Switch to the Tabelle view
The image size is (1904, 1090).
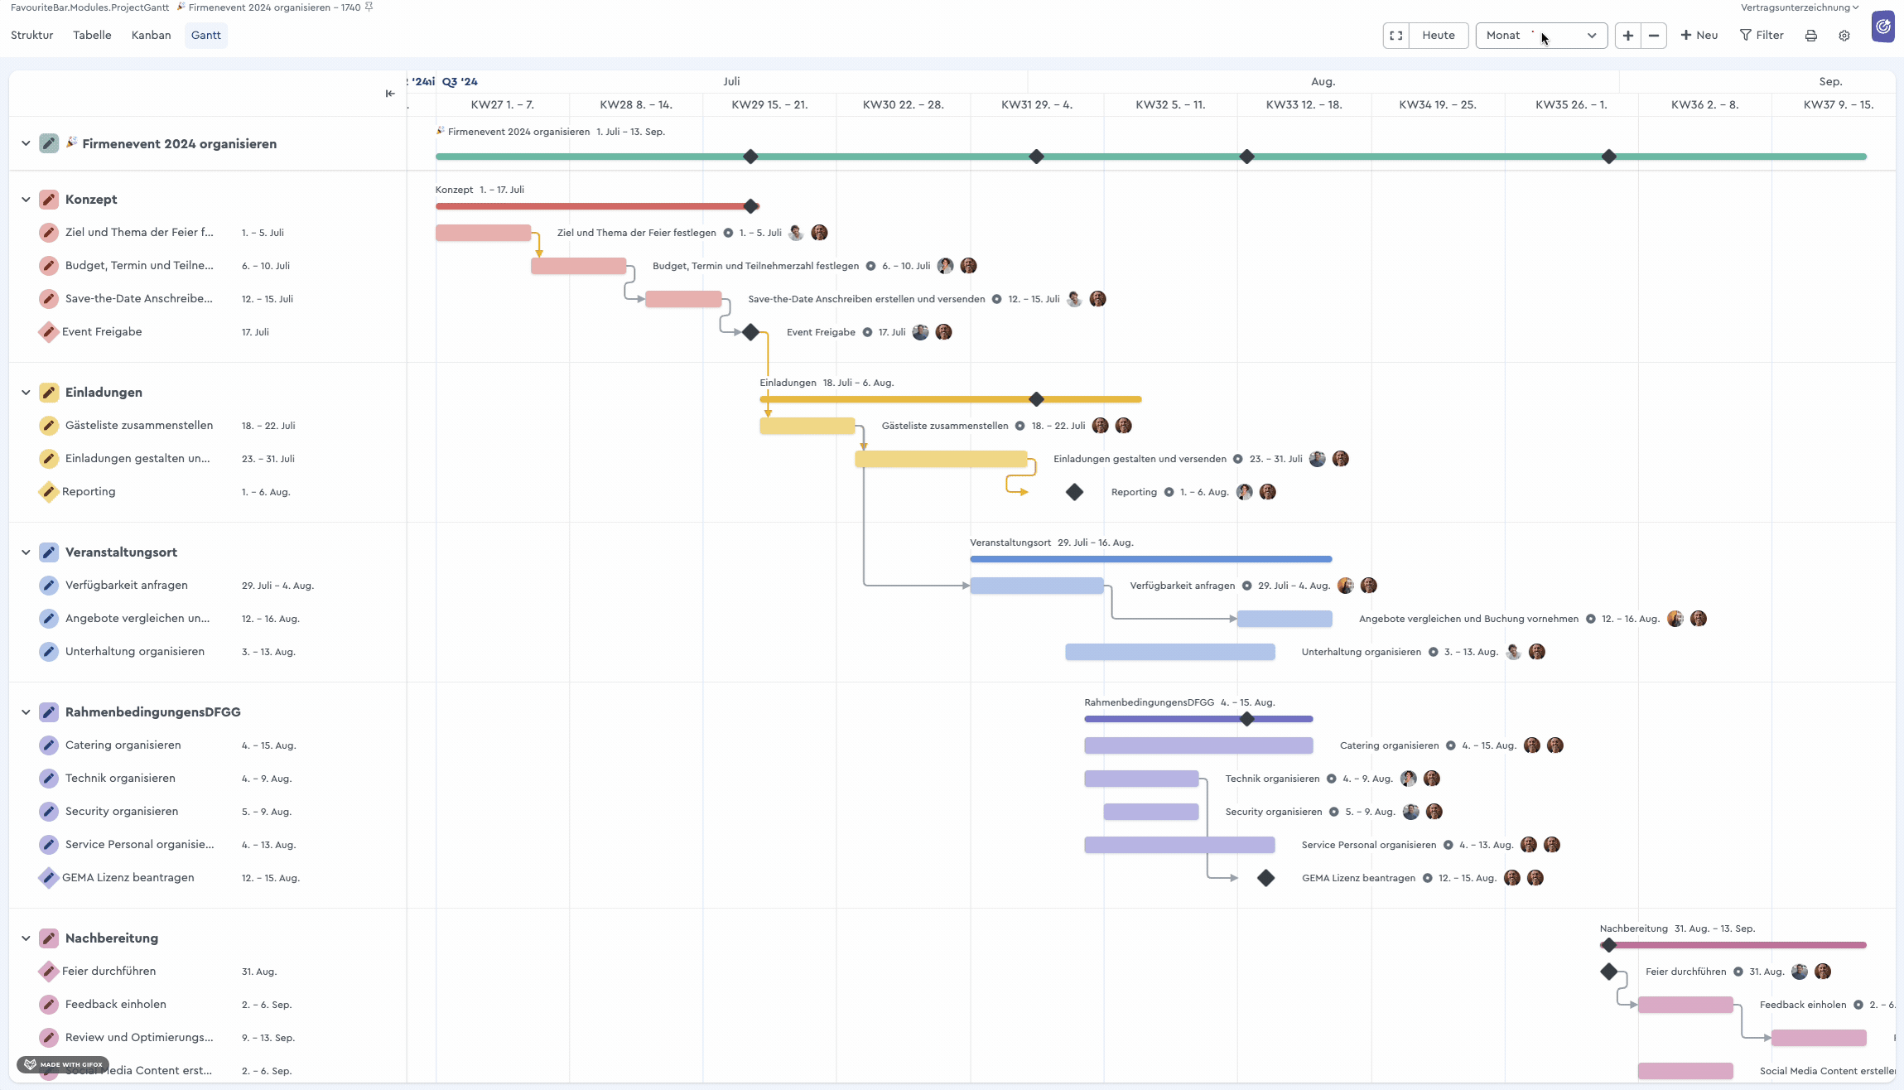[92, 35]
